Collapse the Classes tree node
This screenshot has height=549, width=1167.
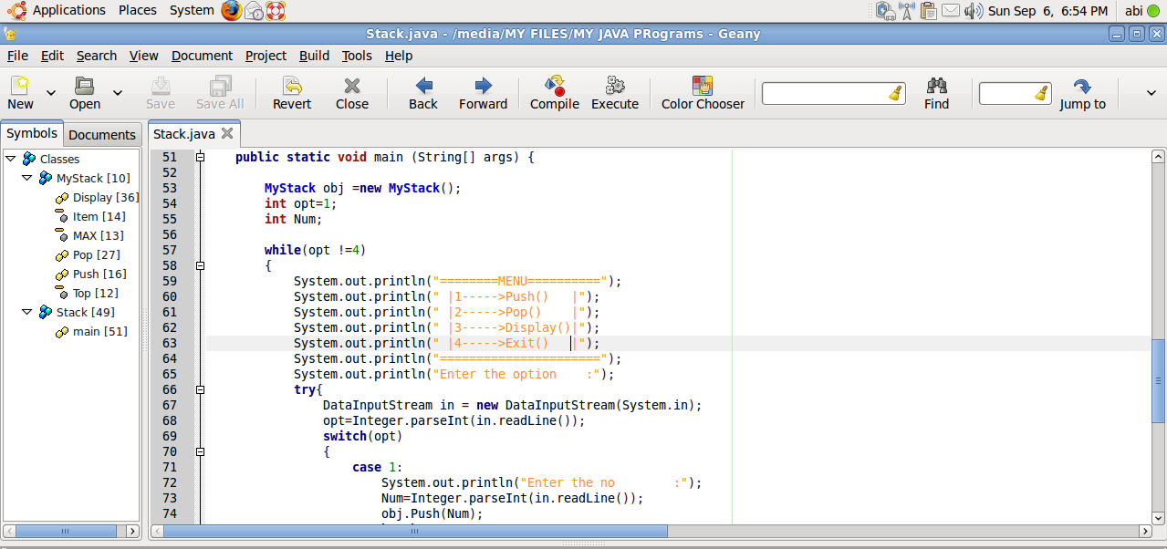[x=11, y=159]
